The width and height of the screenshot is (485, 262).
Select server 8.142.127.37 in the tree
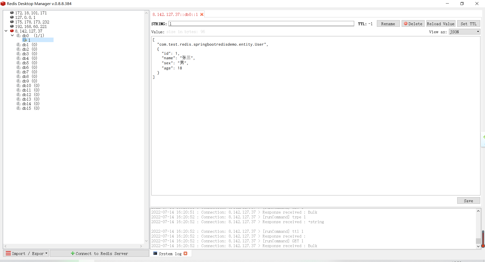(29, 31)
